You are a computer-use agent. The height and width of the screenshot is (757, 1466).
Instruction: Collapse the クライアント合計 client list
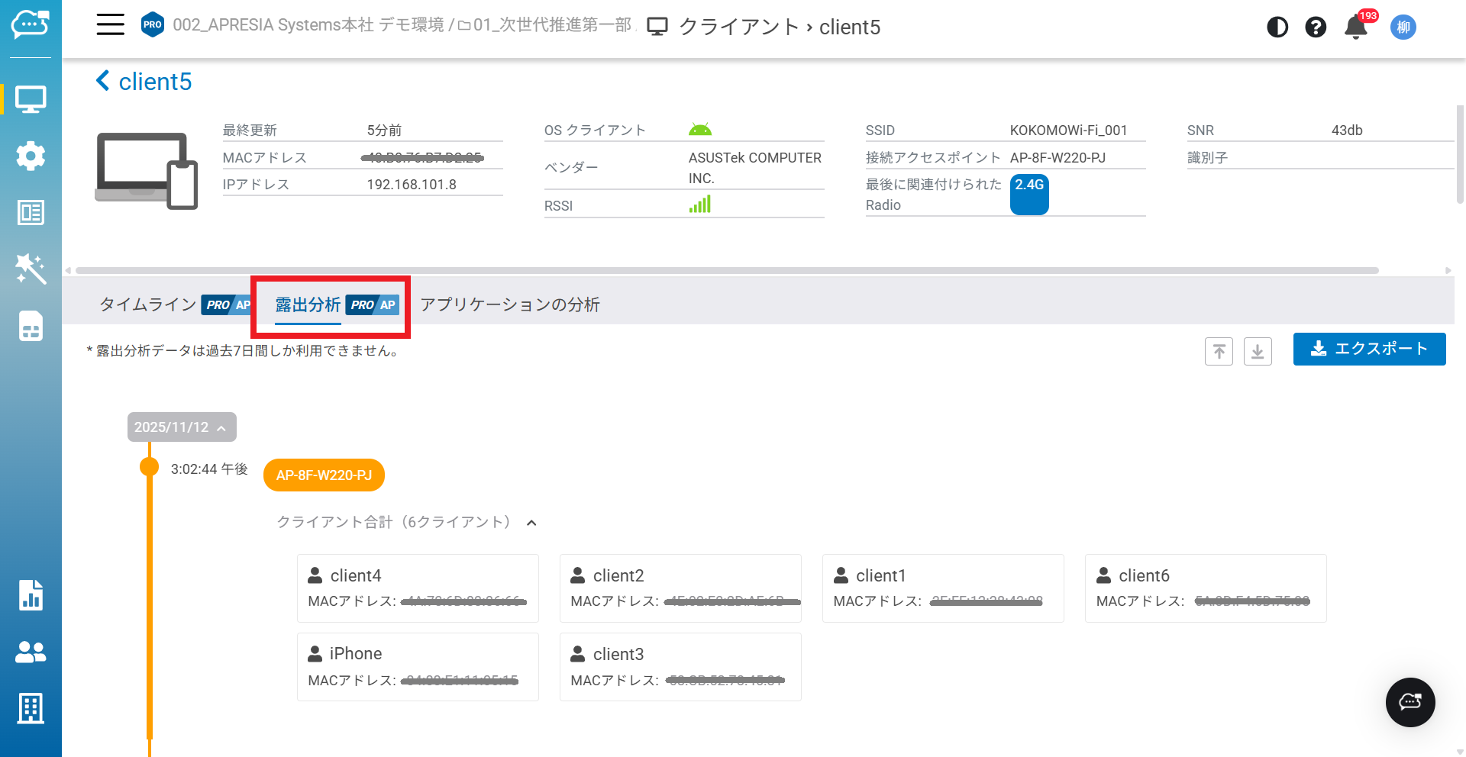point(531,523)
